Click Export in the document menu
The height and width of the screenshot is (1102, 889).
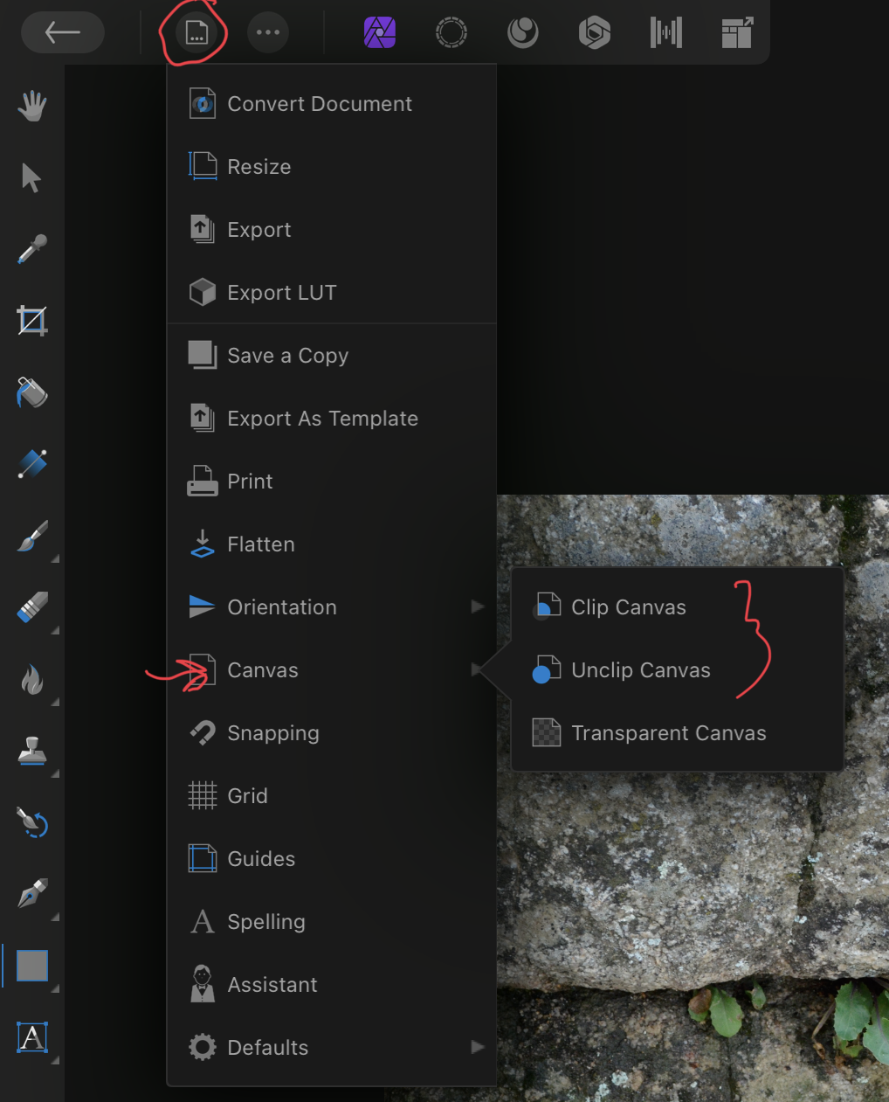pyautogui.click(x=258, y=230)
